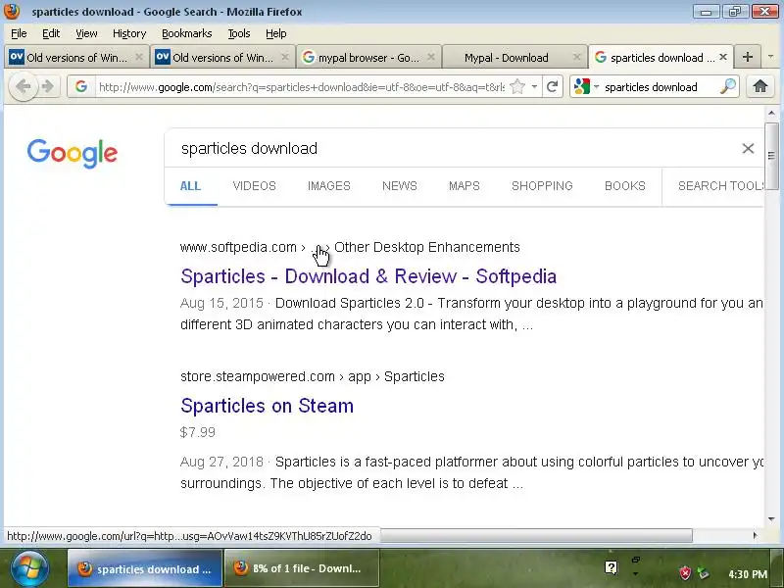Open the History menu
This screenshot has width=784, height=588.
tap(129, 33)
